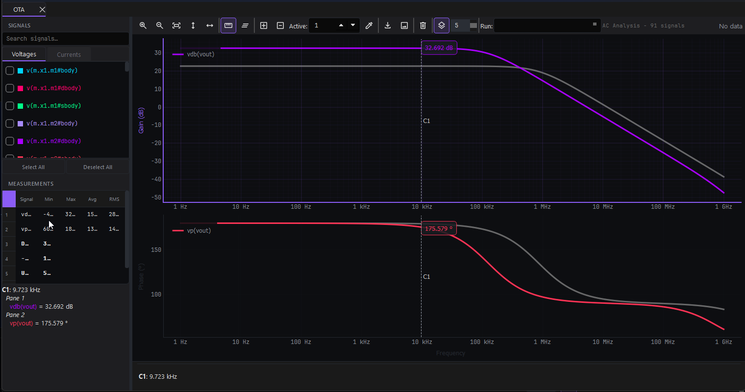Click the fit-to-view icon
This screenshot has height=392, width=745.
pos(176,25)
